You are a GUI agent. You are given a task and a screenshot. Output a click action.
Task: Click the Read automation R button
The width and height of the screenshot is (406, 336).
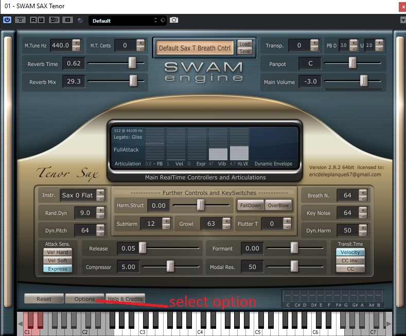(33, 20)
